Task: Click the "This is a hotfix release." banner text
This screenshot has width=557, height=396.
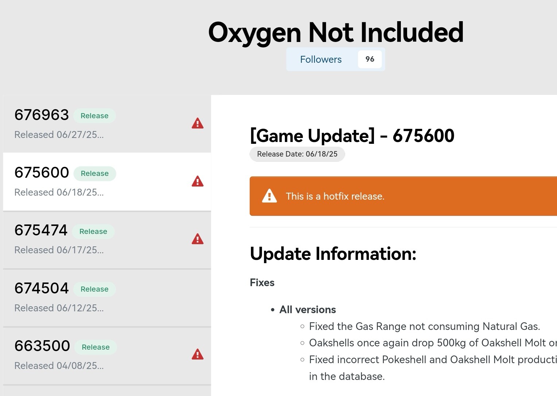Action: pos(335,196)
